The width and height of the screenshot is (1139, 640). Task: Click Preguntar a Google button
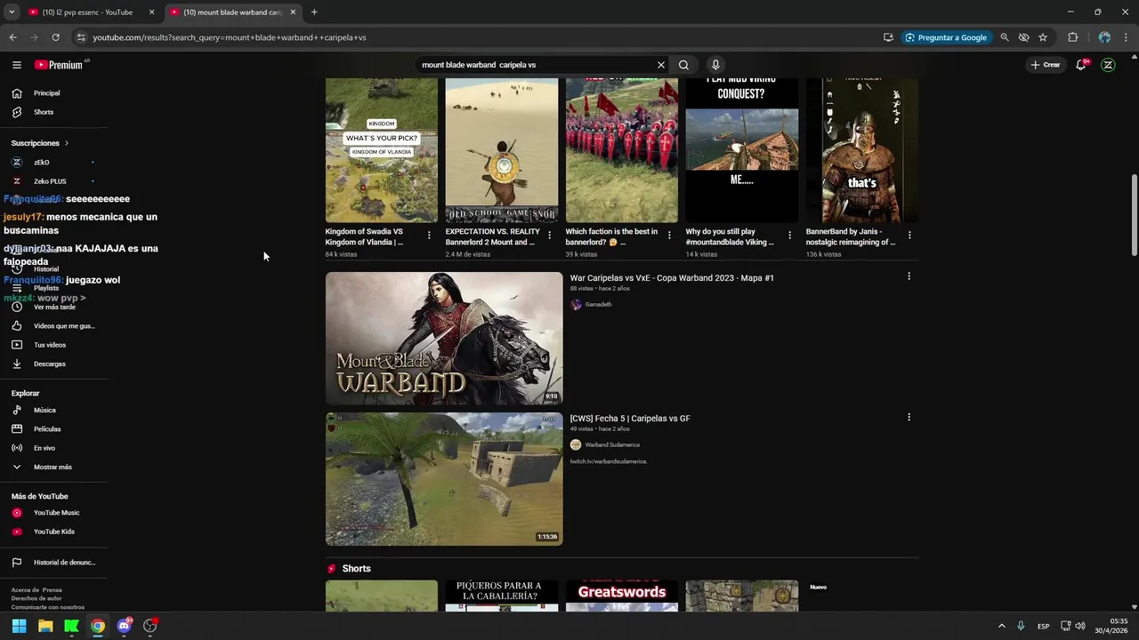click(946, 37)
